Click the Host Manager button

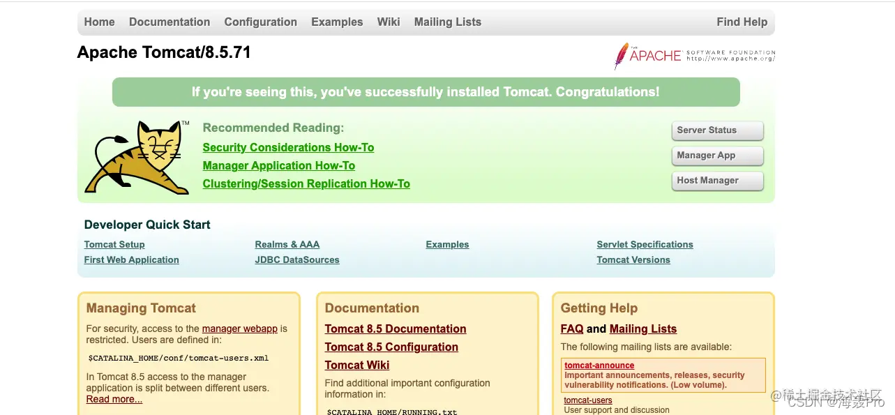718,181
